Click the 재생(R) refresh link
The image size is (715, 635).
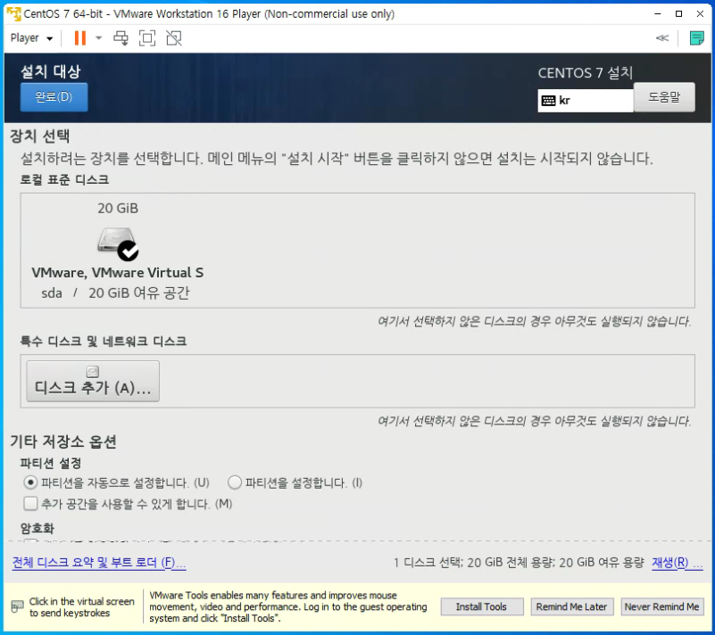pyautogui.click(x=677, y=563)
